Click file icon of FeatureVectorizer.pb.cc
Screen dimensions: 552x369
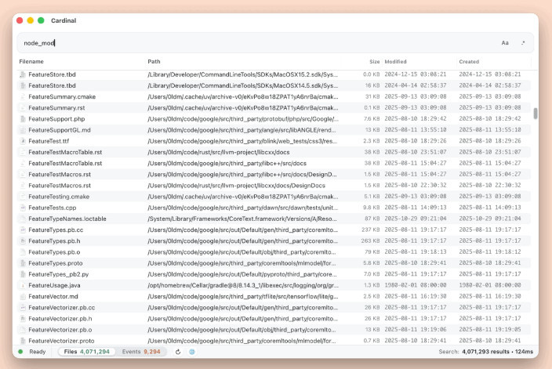click(23, 307)
